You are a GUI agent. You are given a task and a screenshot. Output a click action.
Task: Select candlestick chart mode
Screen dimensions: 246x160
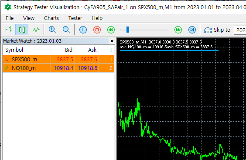(22, 30)
